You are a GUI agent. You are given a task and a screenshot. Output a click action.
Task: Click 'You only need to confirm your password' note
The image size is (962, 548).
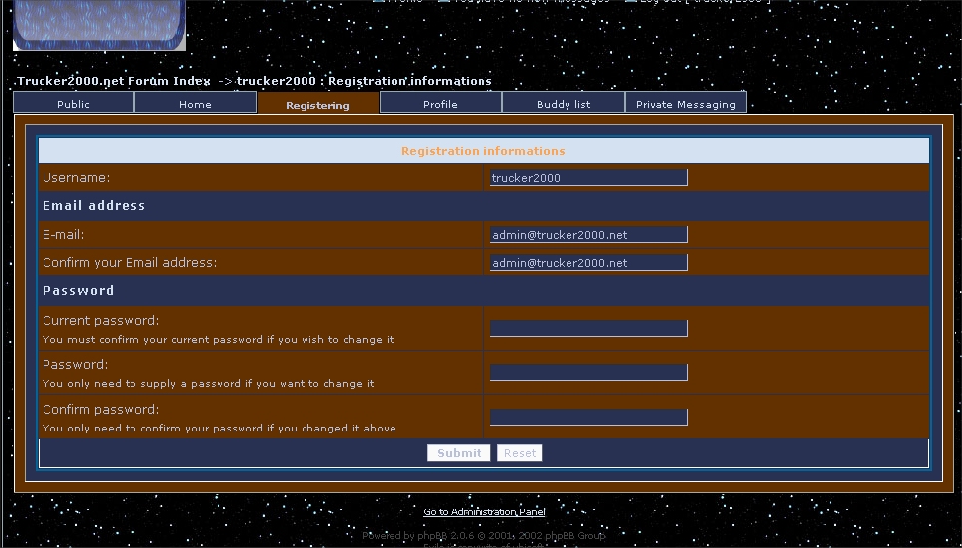219,428
